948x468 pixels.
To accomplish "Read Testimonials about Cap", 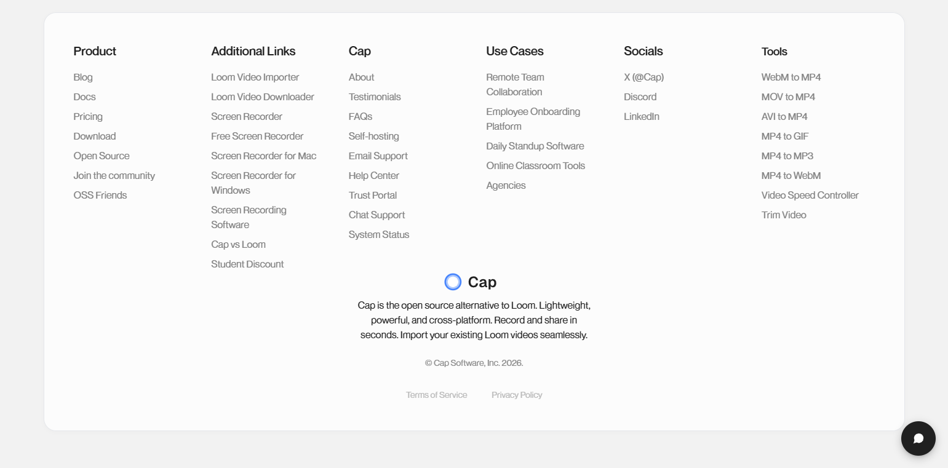I will point(375,97).
